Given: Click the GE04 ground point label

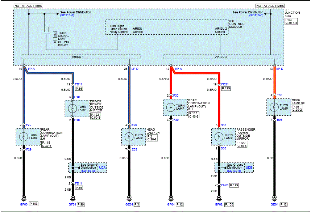Looking at the screenshot, I should [274, 204].
